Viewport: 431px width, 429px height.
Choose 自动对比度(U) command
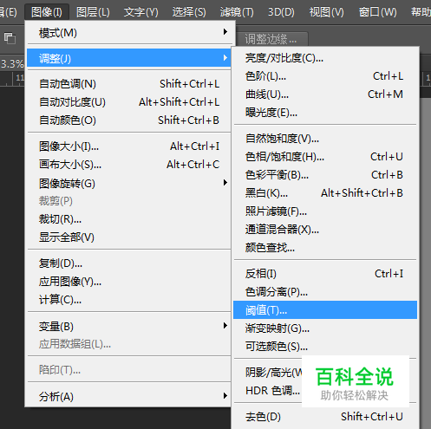tap(129, 102)
